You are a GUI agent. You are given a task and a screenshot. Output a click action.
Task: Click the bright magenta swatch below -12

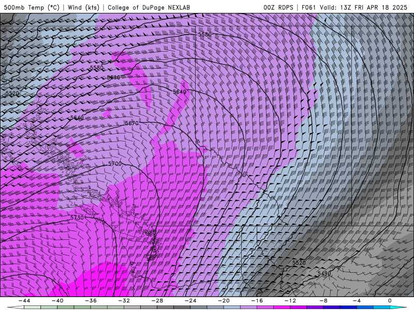pos(282,307)
